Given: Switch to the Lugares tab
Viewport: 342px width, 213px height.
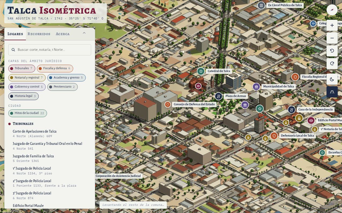Looking at the screenshot, I should coord(15,34).
